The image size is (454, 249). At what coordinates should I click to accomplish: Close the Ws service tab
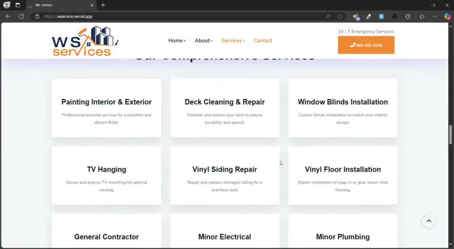point(92,5)
